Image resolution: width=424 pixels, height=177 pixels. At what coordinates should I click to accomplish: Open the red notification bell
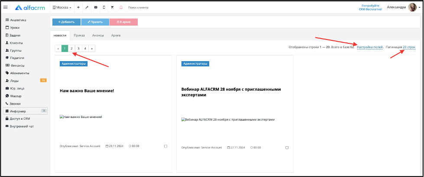tap(121, 7)
